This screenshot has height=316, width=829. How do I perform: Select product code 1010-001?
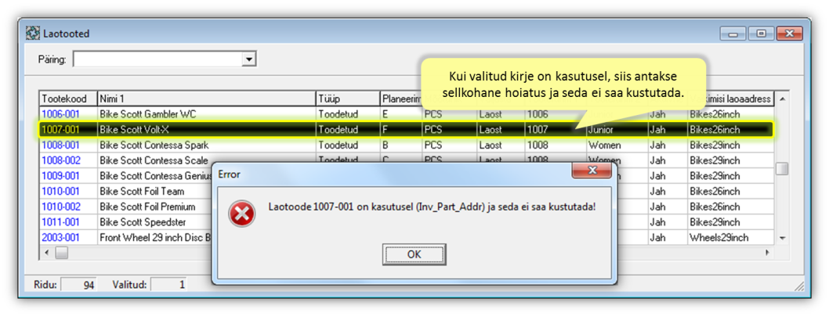pyautogui.click(x=60, y=191)
